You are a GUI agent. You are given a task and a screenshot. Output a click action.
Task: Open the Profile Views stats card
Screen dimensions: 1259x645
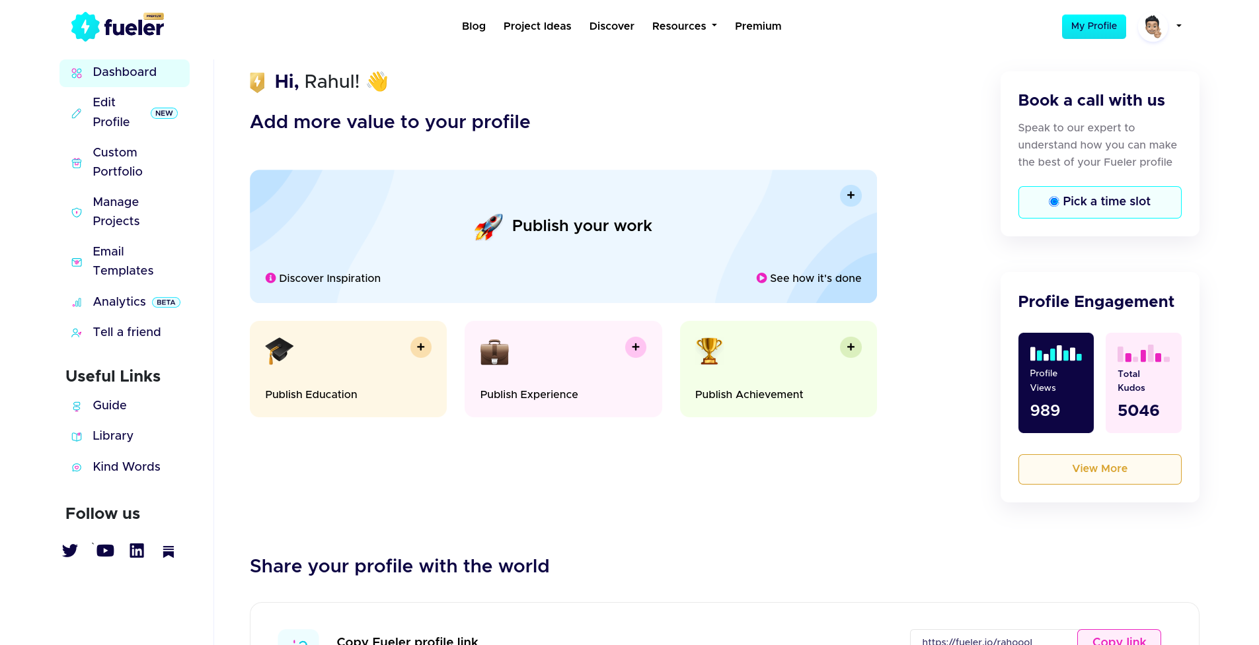1055,383
